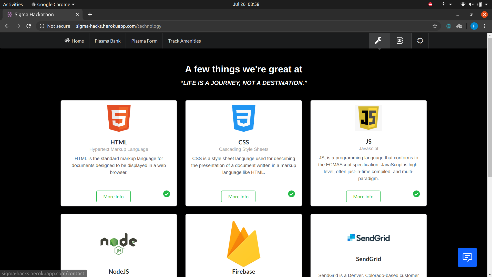Click More Info on the HTML card
492x277 pixels.
pos(114,196)
